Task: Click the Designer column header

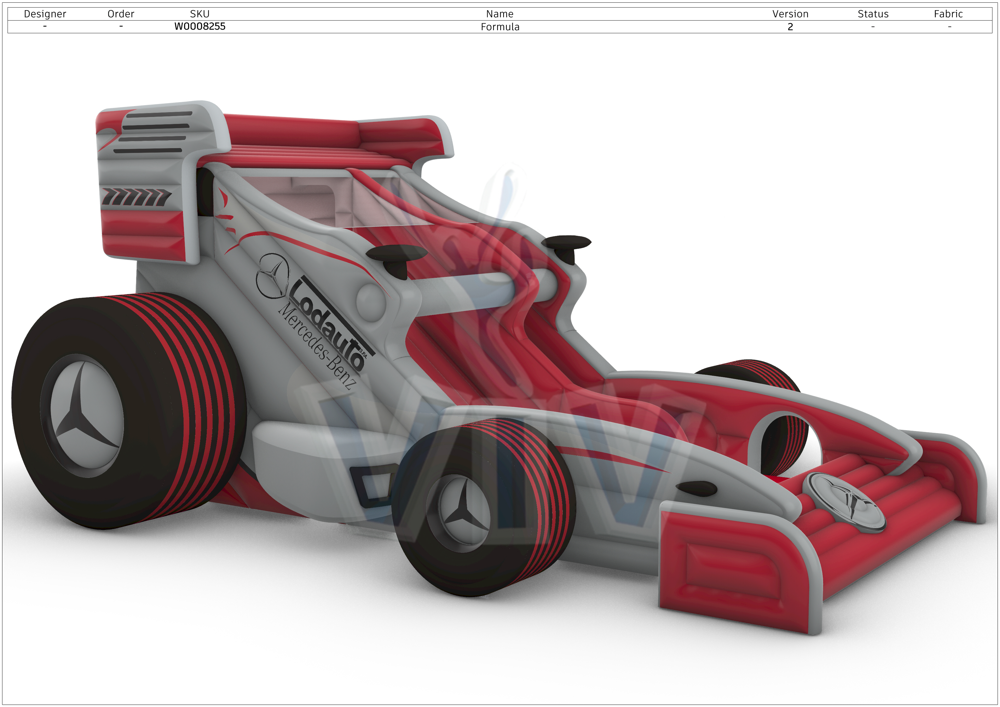Action: (45, 14)
